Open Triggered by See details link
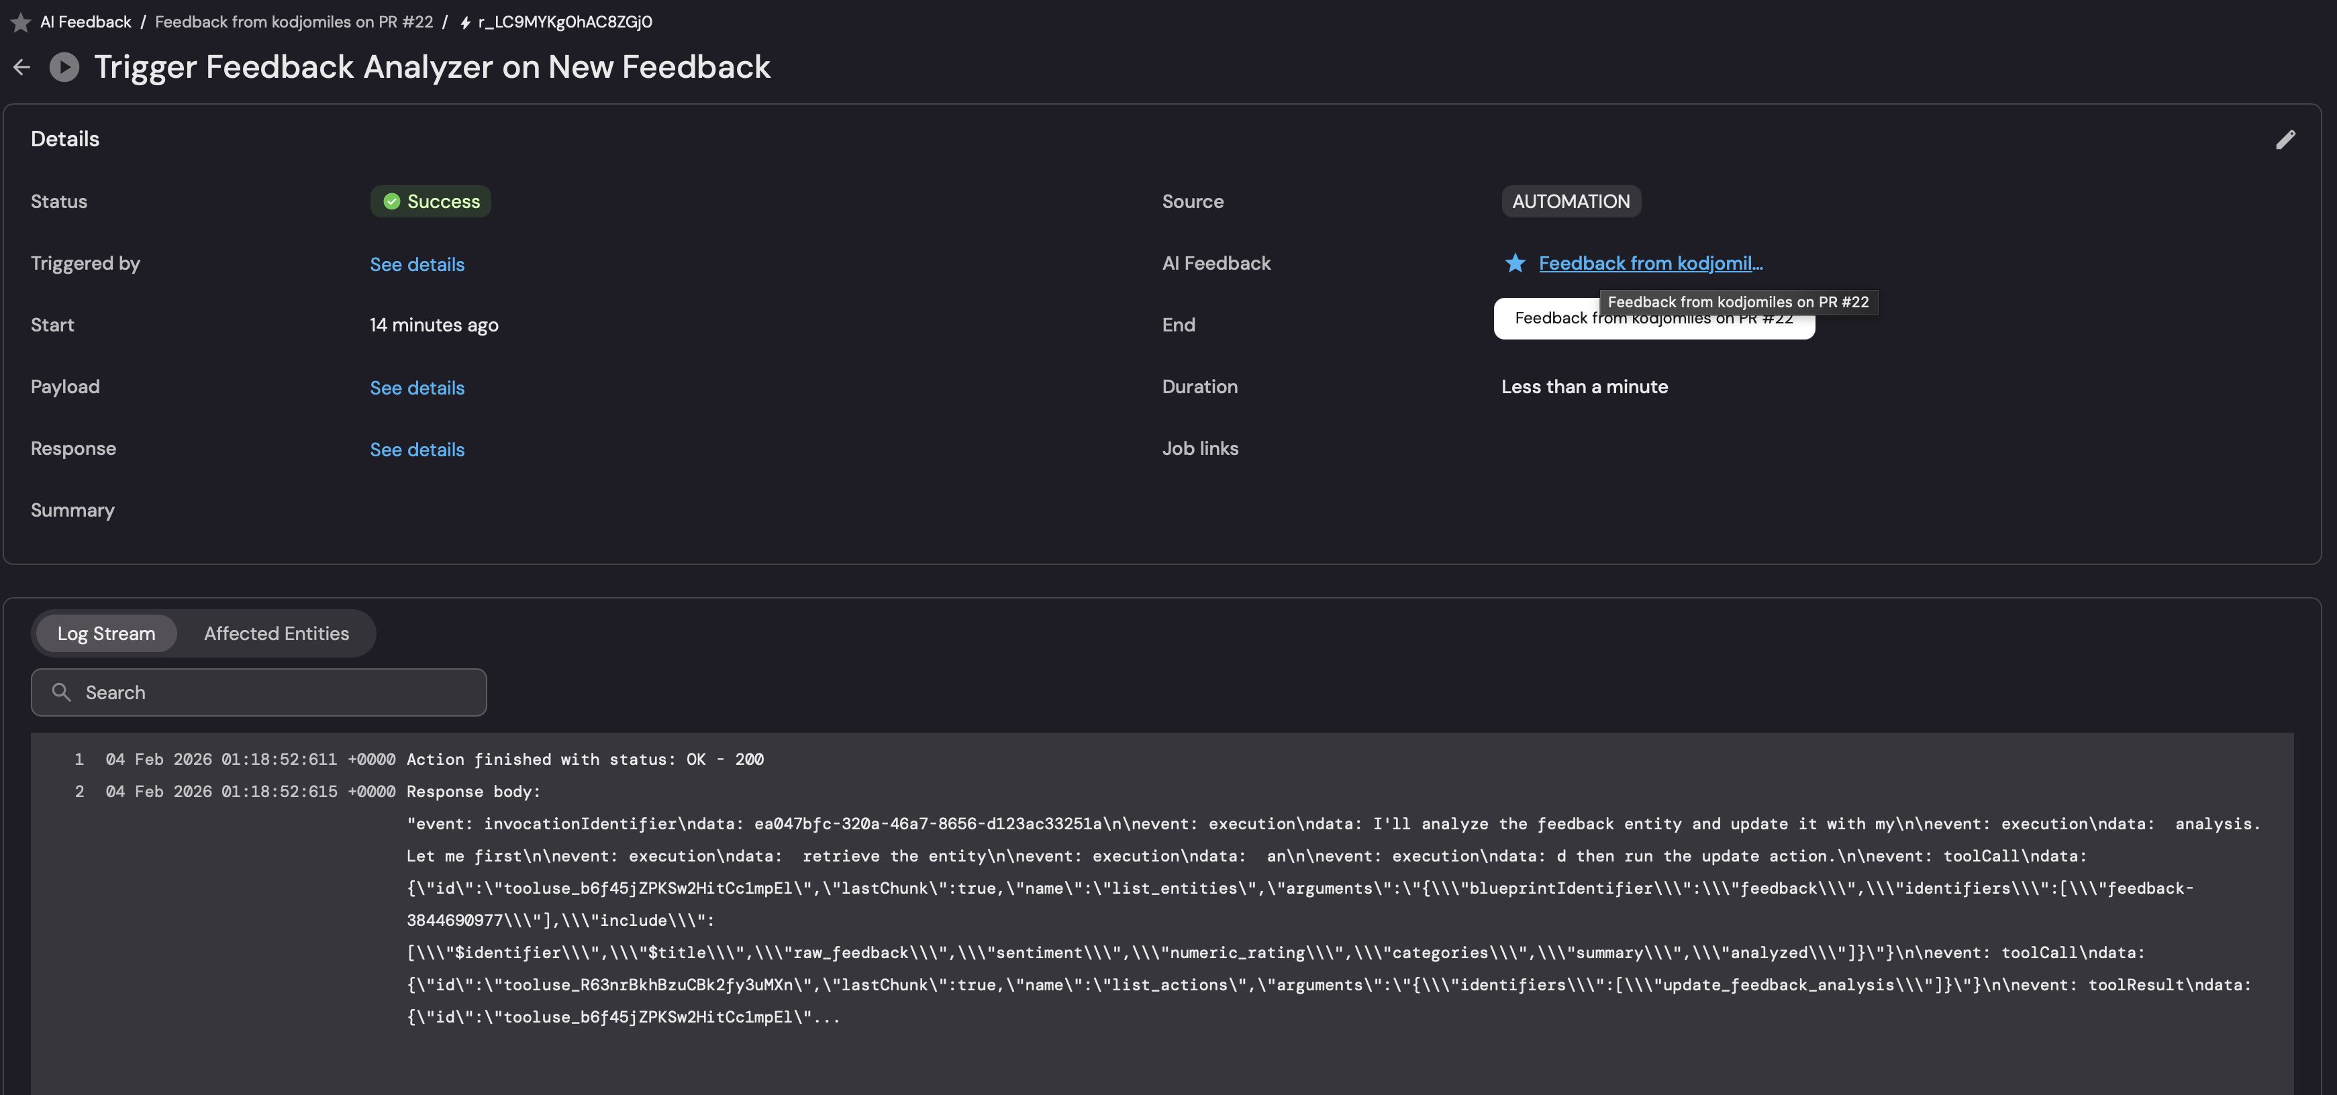 416,264
